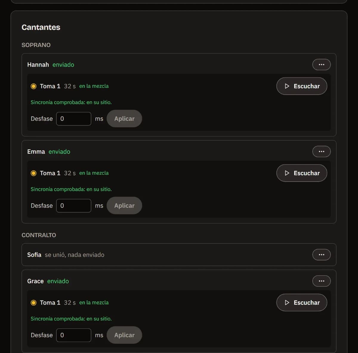Click Grace's 'enviado' status text
Image resolution: width=358 pixels, height=353 pixels.
point(58,281)
